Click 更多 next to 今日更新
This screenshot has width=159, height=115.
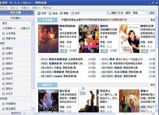coord(153,20)
